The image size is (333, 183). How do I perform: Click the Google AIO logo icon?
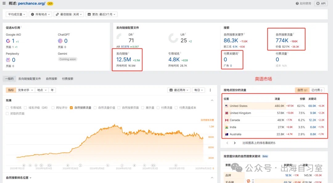(8, 41)
